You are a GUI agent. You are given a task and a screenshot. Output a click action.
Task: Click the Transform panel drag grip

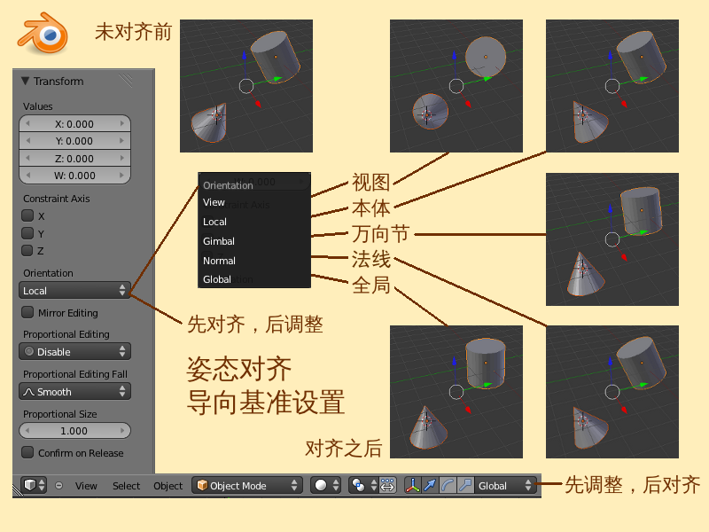[x=126, y=81]
